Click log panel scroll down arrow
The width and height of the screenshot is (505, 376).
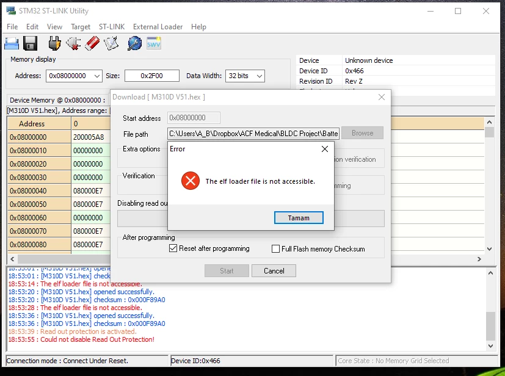pos(490,346)
